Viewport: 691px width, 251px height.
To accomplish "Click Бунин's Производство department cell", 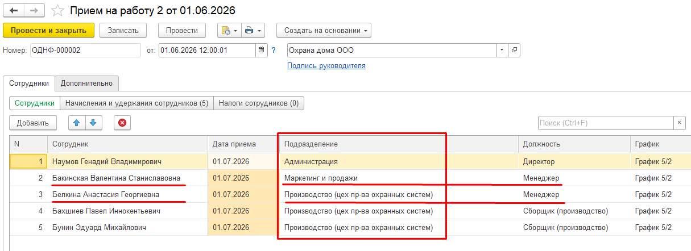I will click(398, 228).
